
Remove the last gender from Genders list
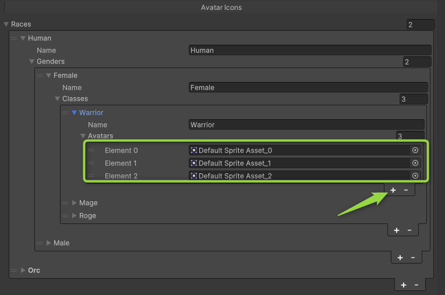click(413, 257)
